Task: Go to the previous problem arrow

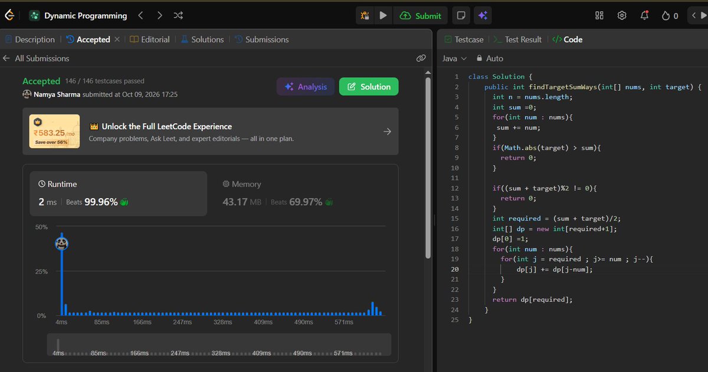Action: click(140, 16)
